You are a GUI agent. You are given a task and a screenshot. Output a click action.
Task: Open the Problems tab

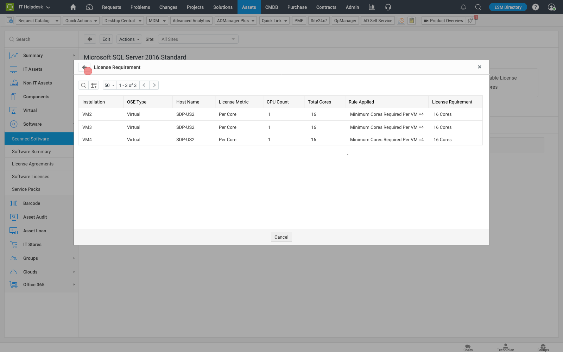pos(140,7)
